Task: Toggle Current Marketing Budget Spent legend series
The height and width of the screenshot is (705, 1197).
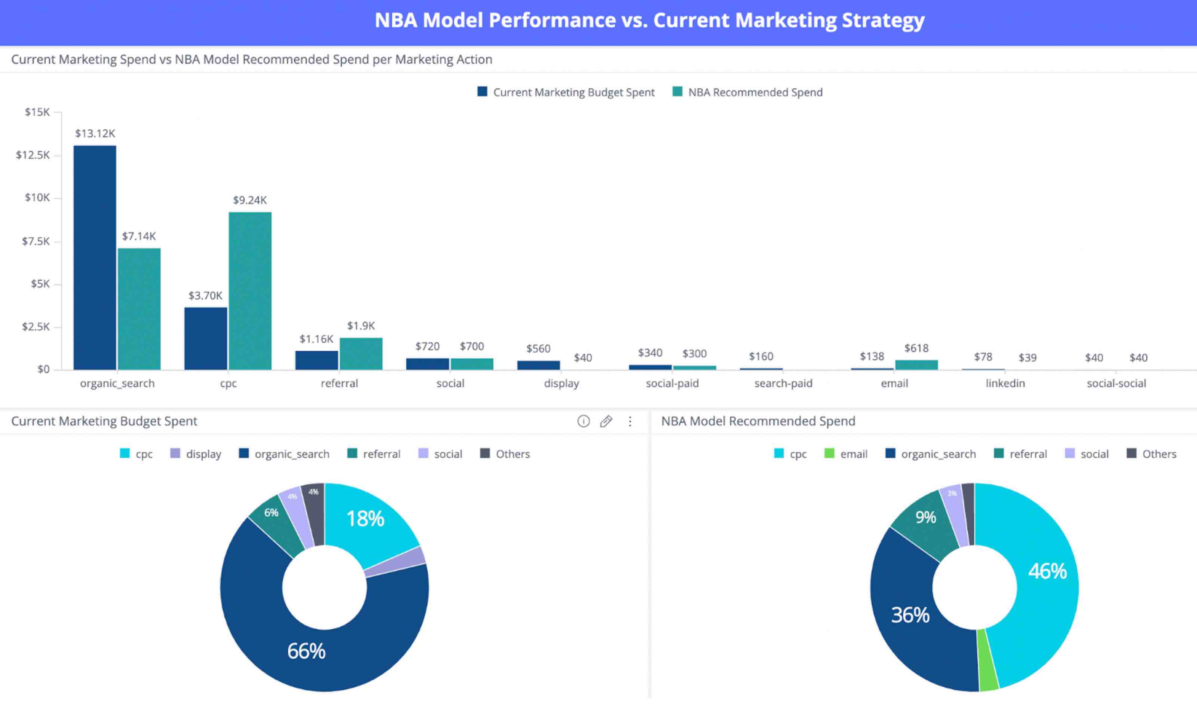Action: pos(566,92)
